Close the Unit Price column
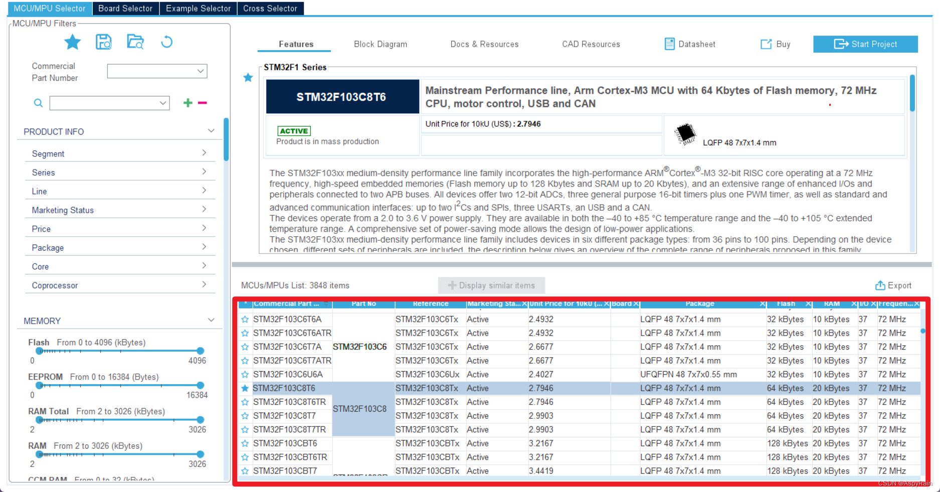The height and width of the screenshot is (492, 940). pos(607,304)
